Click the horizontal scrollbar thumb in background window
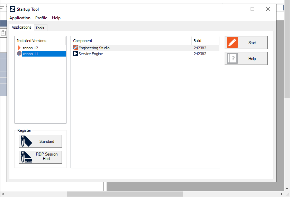The width and height of the screenshot is (290, 198). pyautogui.click(x=125, y=194)
